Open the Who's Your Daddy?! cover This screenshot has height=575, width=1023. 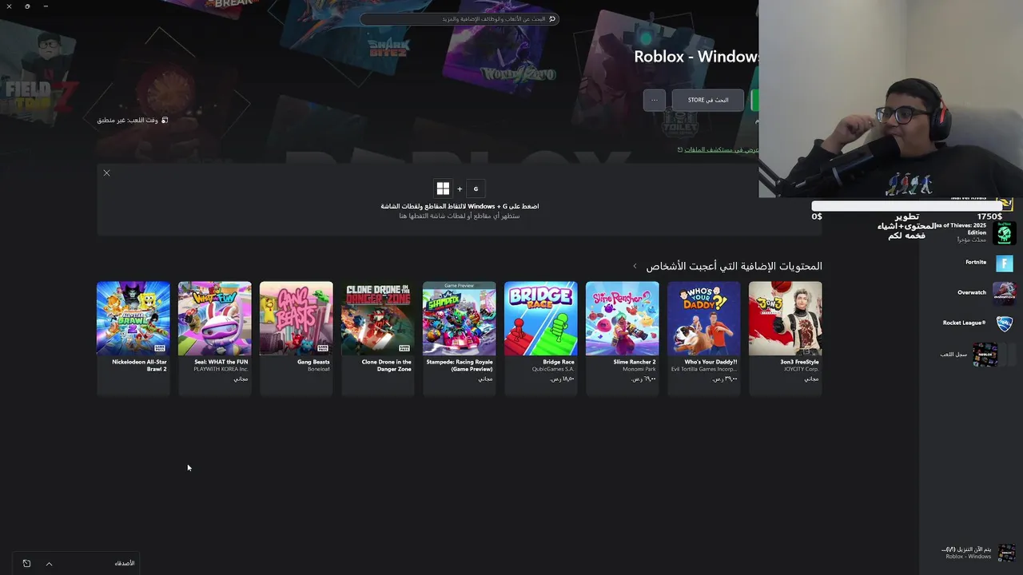click(x=704, y=318)
